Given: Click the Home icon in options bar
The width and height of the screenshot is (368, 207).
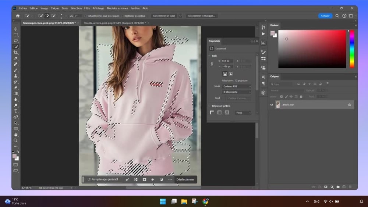Looking at the screenshot, I should 18,16.
